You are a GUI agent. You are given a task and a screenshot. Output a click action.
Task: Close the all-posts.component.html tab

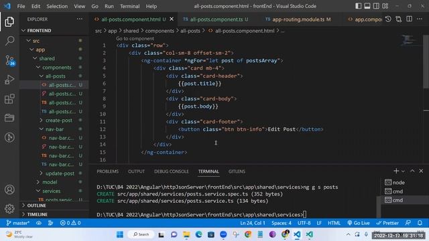[172, 19]
